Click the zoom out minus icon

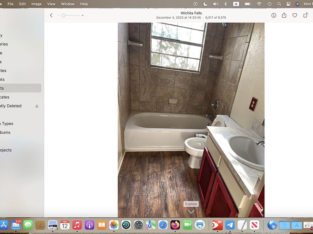(x=59, y=15)
